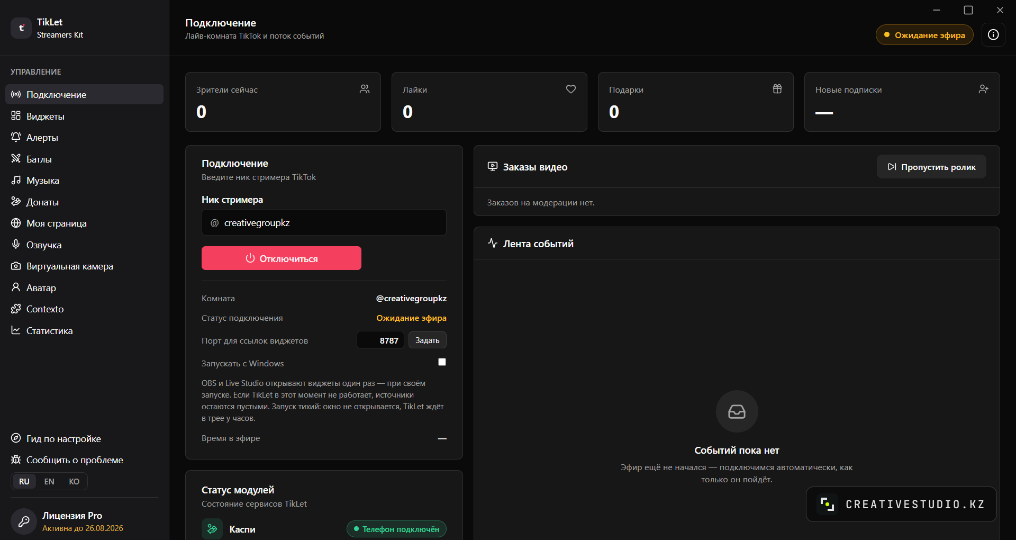Click user-plus icon in Новые подписки card

tap(984, 89)
